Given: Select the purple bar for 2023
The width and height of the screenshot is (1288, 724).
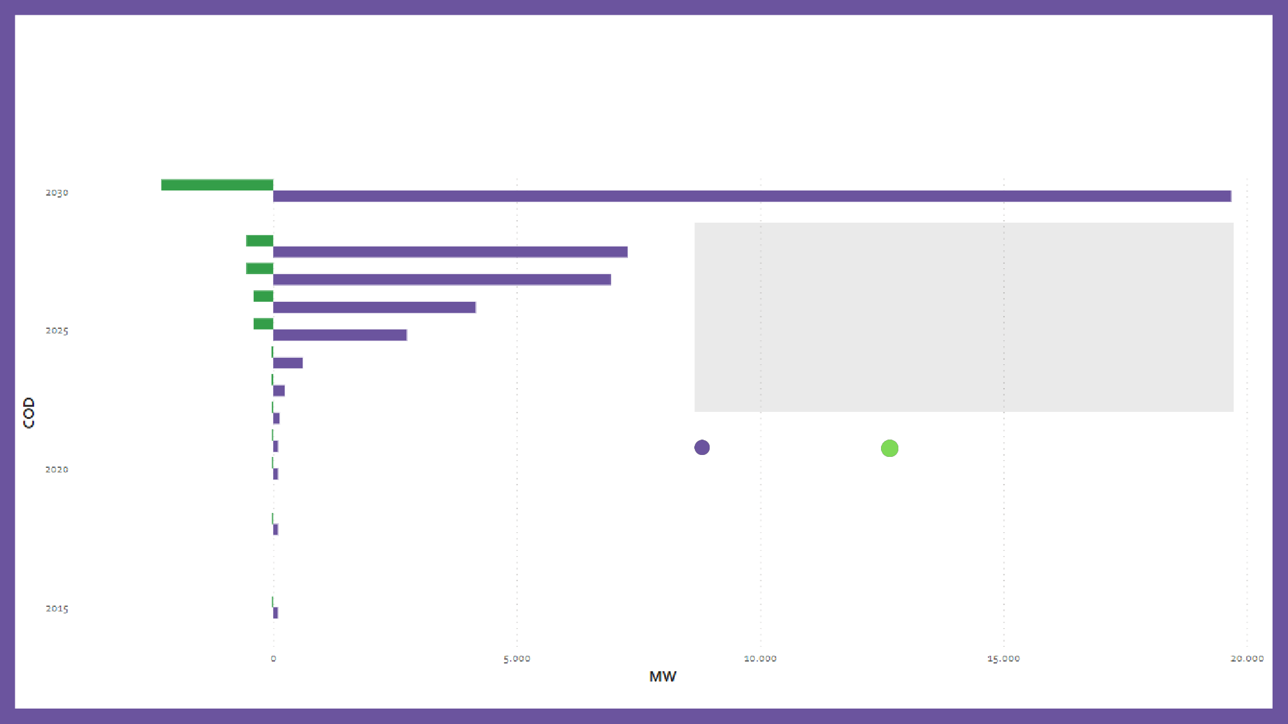Looking at the screenshot, I should (279, 391).
